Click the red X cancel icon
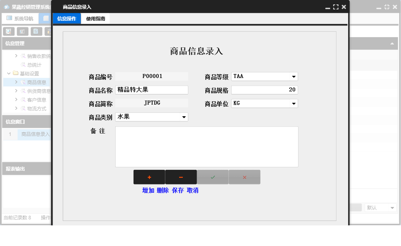This screenshot has height=246, width=401. (x=244, y=177)
